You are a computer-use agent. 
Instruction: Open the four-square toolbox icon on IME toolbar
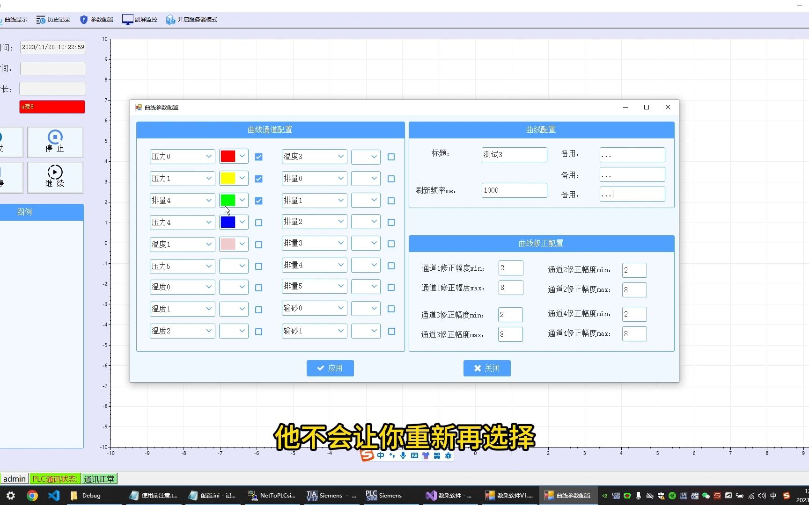pos(437,455)
